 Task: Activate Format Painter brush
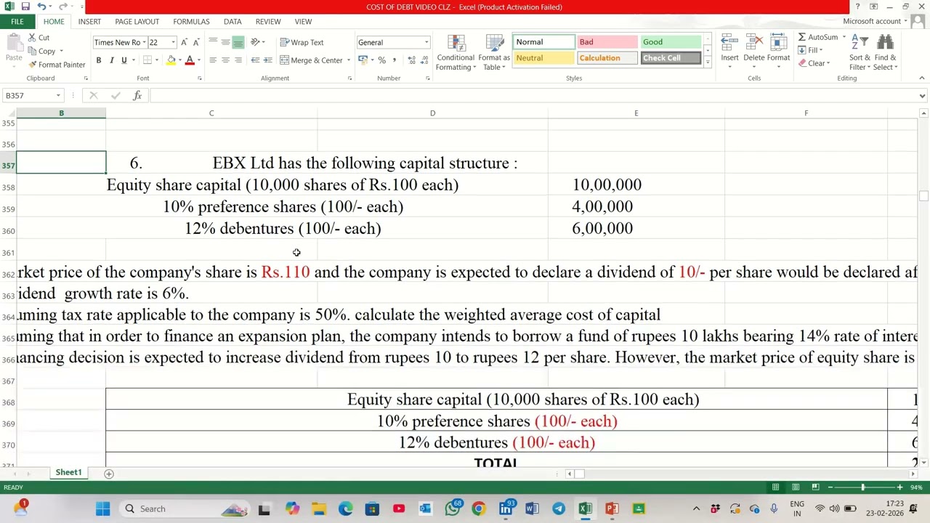click(x=32, y=65)
